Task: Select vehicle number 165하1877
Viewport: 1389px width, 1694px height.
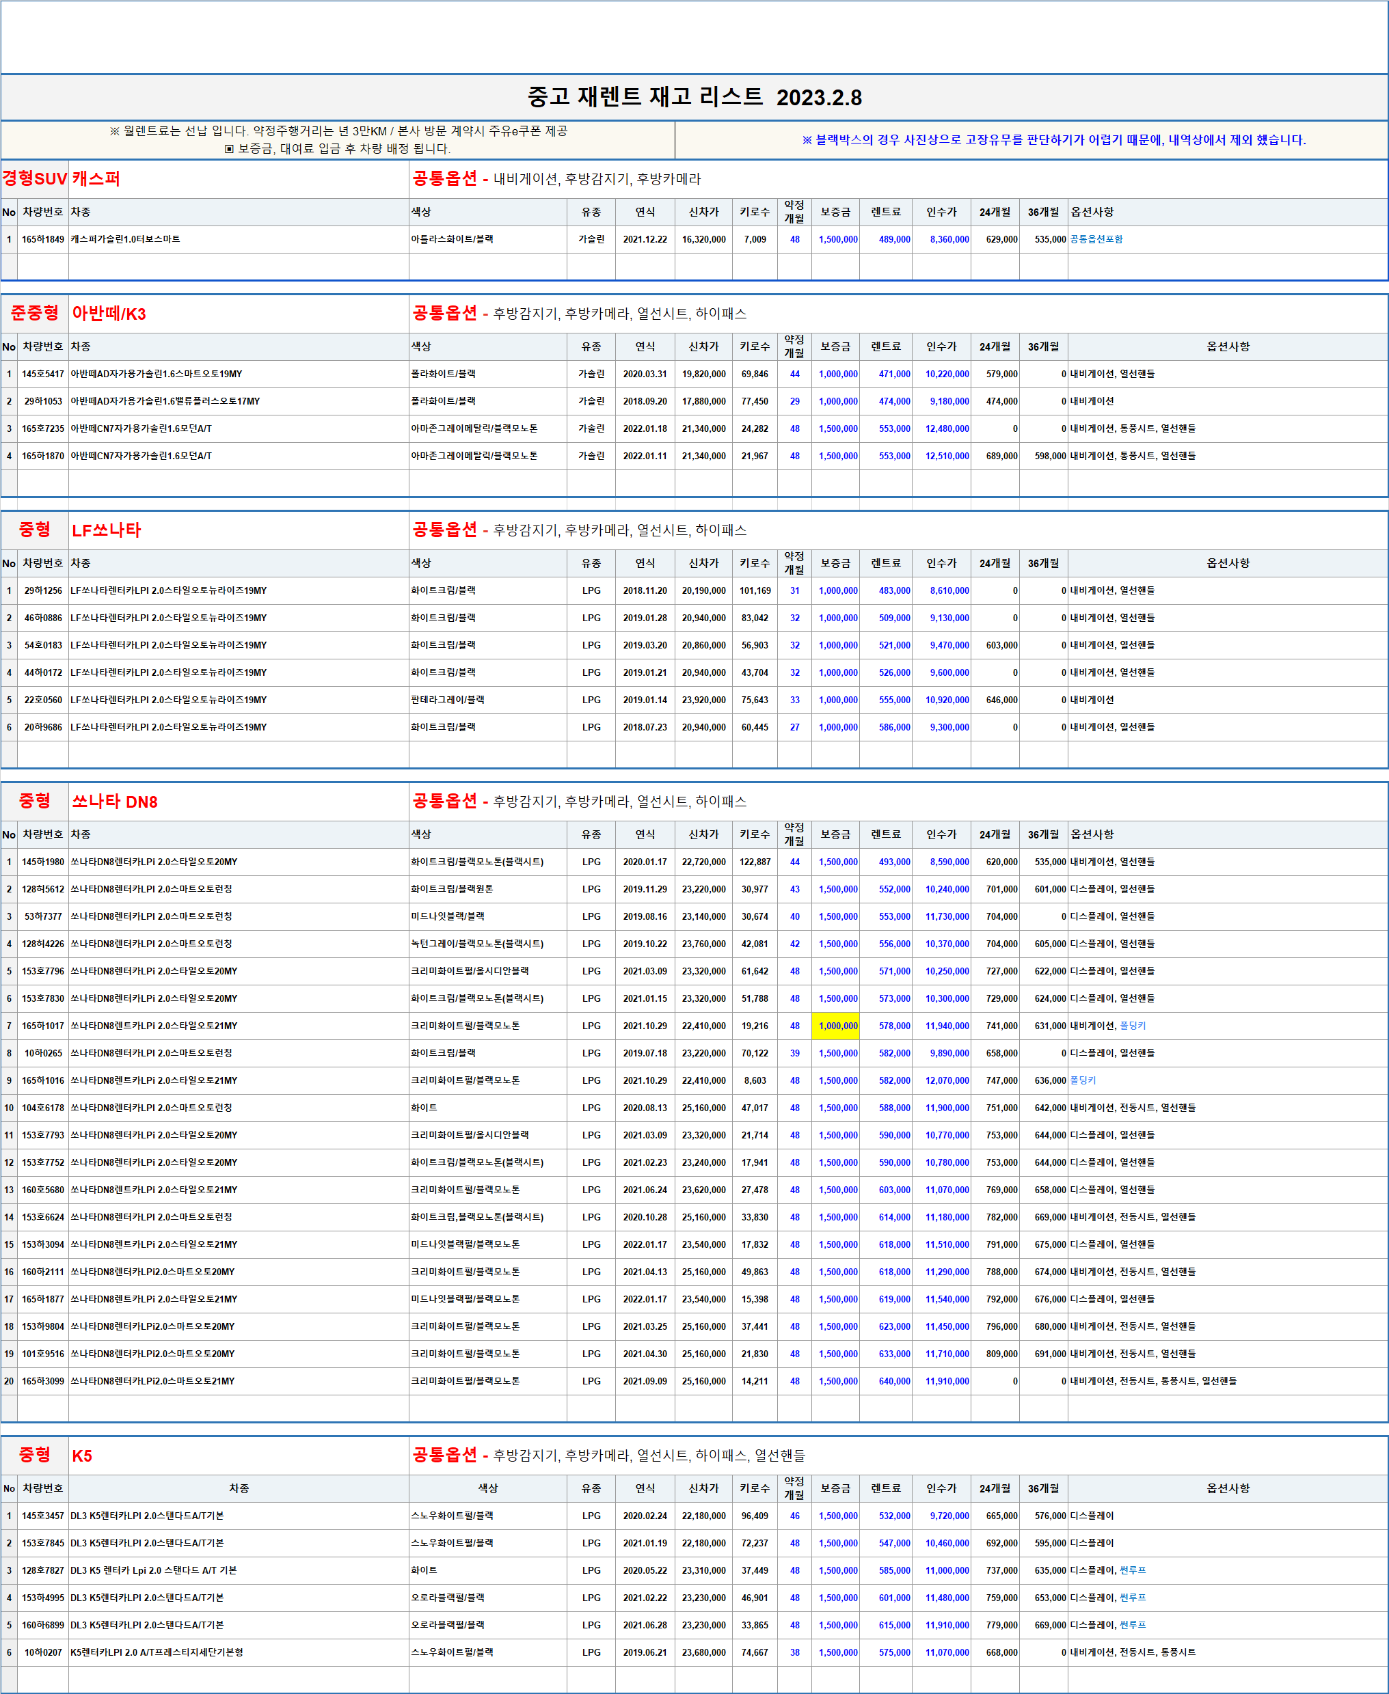Action: point(42,1300)
